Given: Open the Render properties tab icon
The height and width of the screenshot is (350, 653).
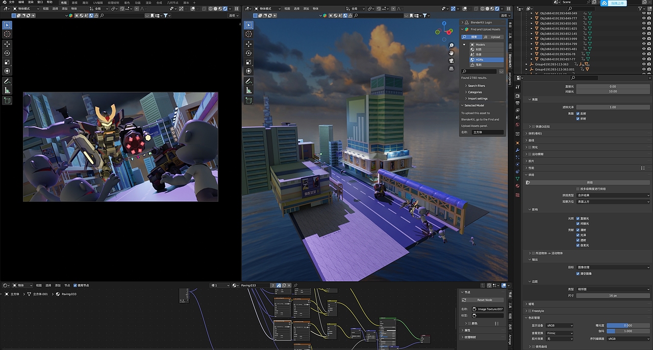Looking at the screenshot, I should 518,95.
